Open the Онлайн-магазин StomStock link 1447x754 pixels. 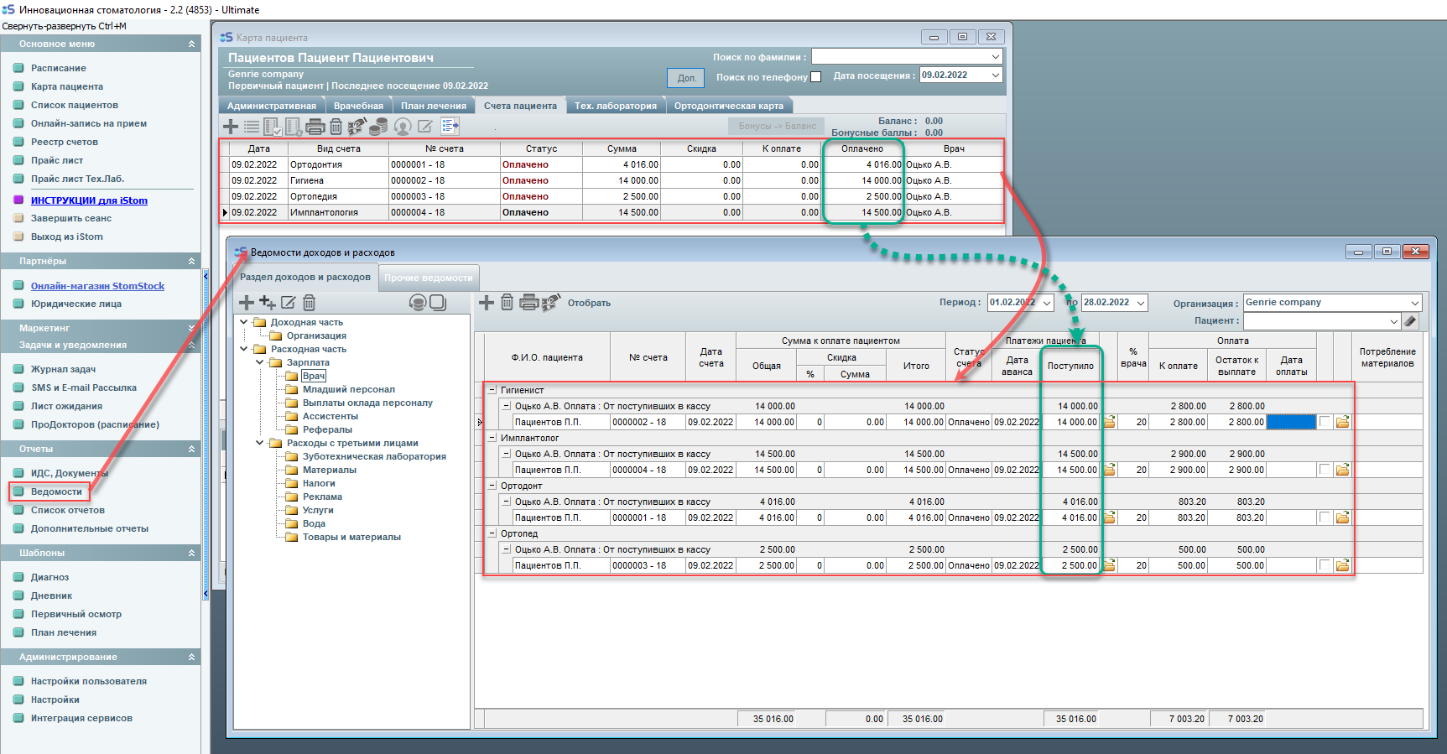[x=97, y=286]
